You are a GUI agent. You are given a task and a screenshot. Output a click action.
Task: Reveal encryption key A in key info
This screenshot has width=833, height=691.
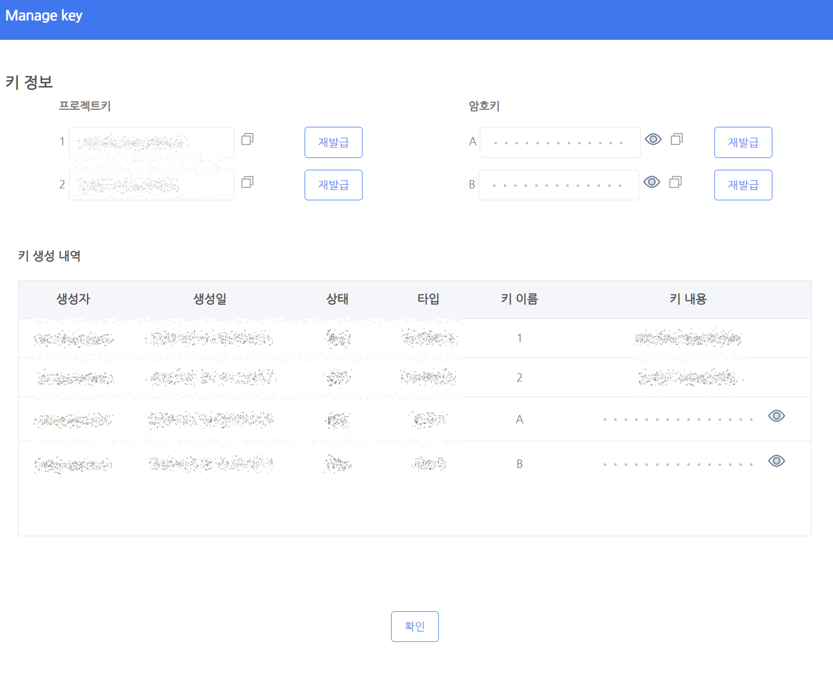pyautogui.click(x=653, y=139)
